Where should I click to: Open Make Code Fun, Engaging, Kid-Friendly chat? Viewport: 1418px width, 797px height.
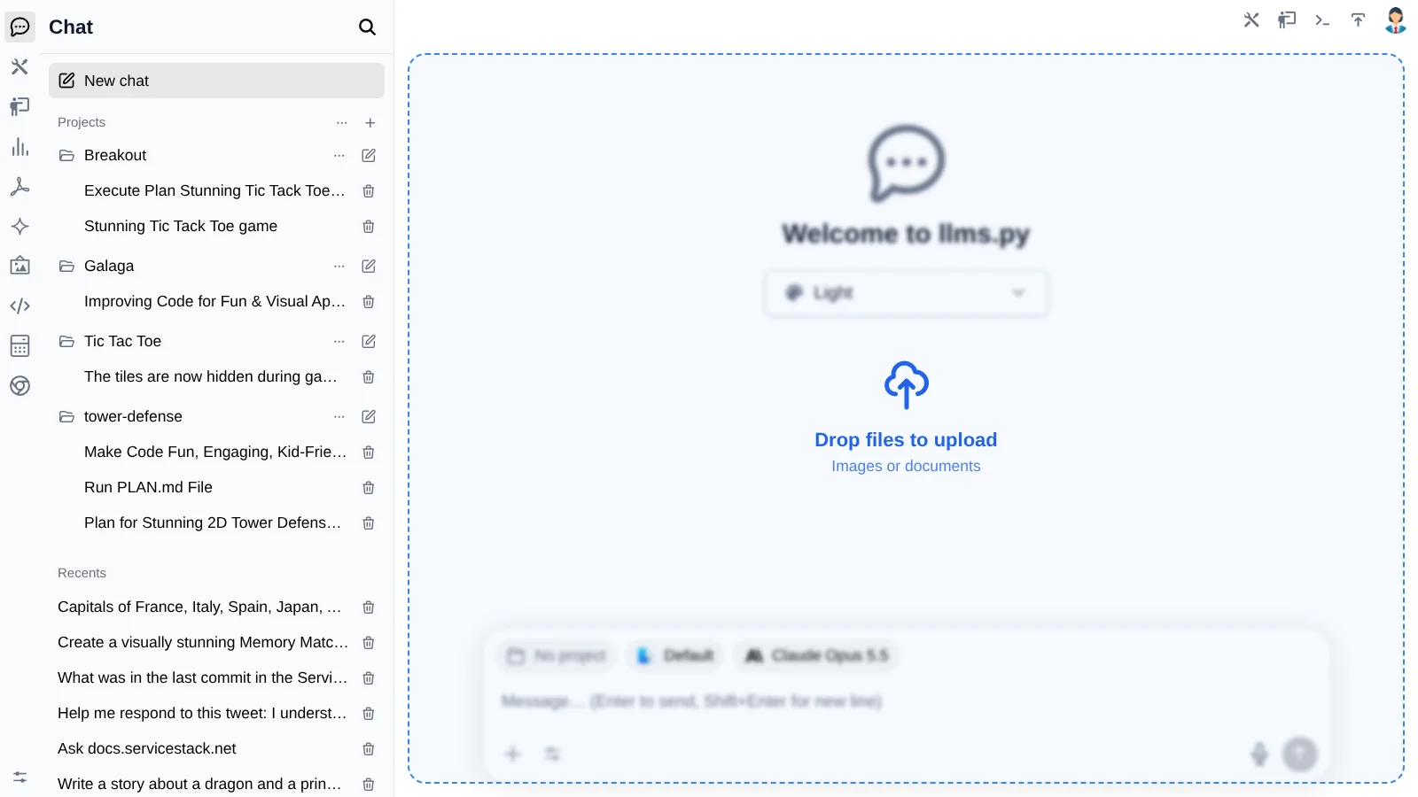click(x=215, y=452)
